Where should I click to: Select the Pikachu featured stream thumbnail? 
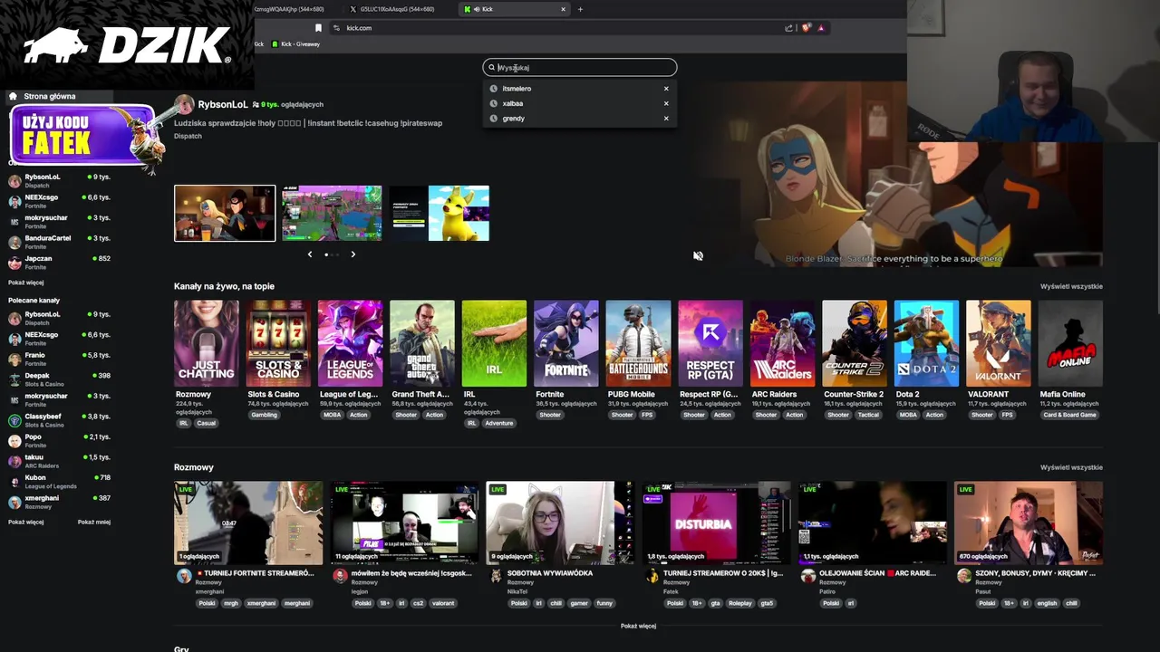coord(440,214)
